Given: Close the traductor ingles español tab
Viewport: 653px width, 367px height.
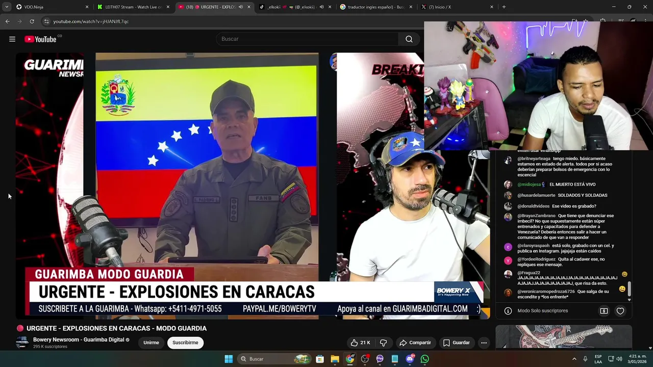Looking at the screenshot, I should click(411, 7).
